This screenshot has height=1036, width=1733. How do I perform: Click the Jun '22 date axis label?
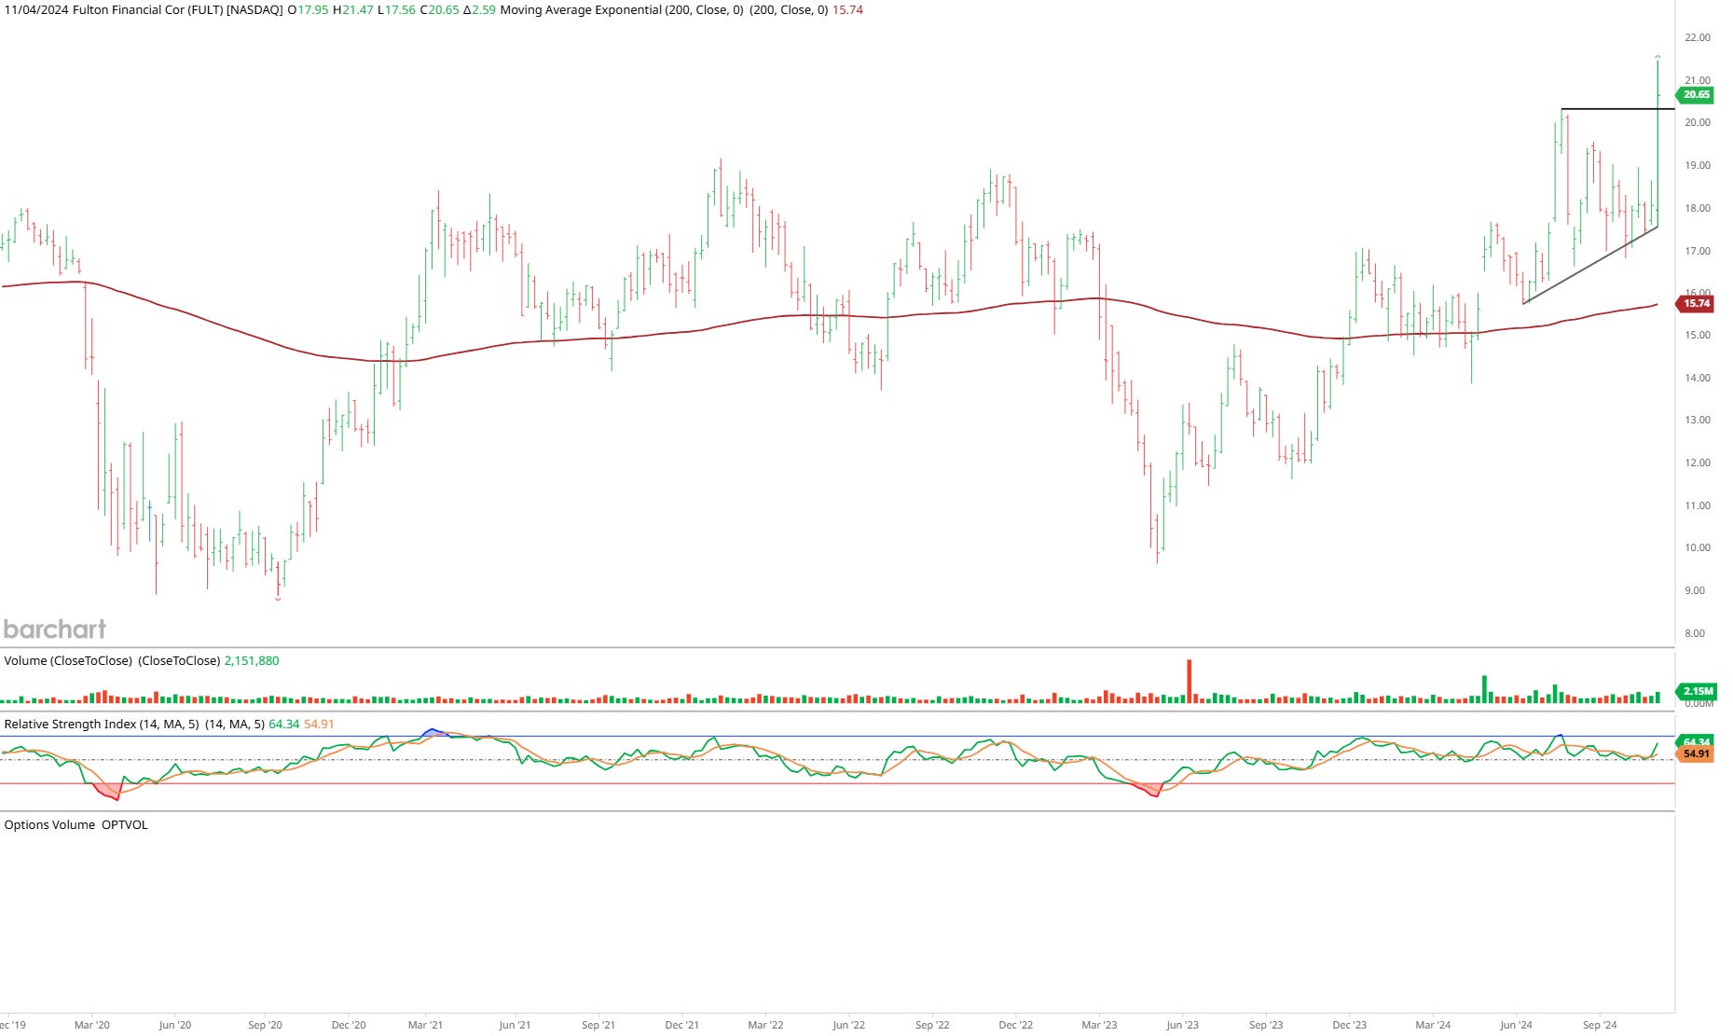click(848, 1025)
